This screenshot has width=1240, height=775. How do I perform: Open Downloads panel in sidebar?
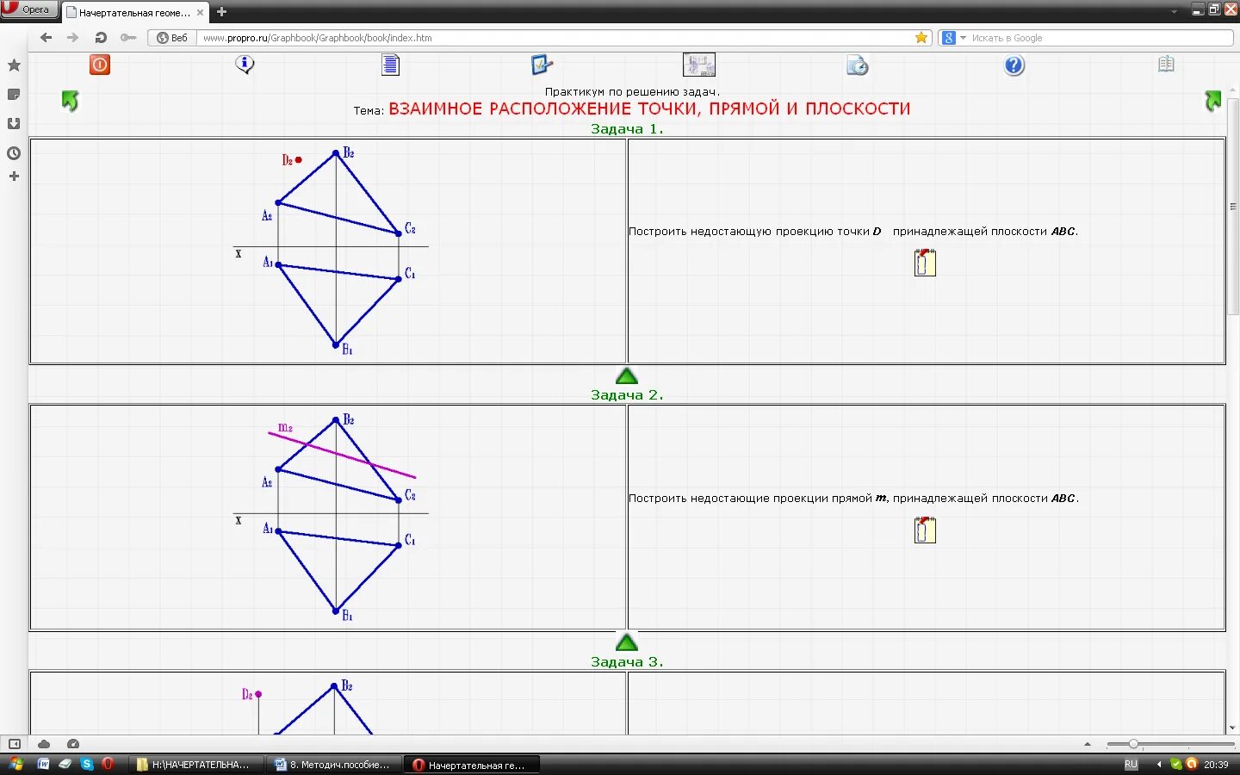click(x=14, y=124)
